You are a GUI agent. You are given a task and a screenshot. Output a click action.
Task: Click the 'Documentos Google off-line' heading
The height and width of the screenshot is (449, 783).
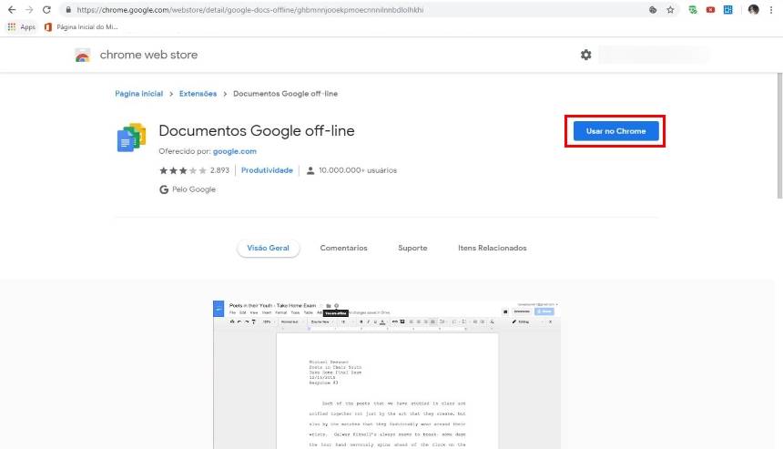(257, 131)
